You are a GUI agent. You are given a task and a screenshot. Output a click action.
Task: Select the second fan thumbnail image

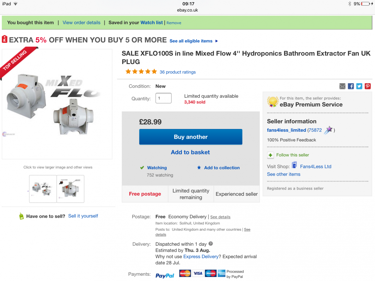tap(70, 189)
